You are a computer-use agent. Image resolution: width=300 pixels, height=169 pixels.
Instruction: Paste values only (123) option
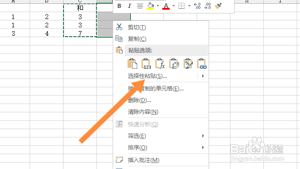tap(146, 64)
